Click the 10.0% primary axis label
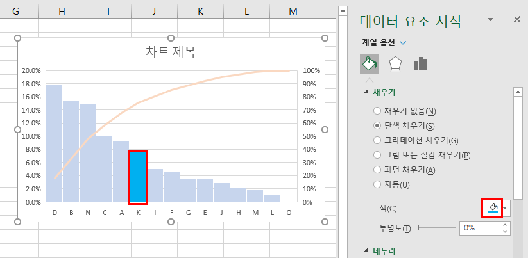The height and width of the screenshot is (258, 528). 31,136
